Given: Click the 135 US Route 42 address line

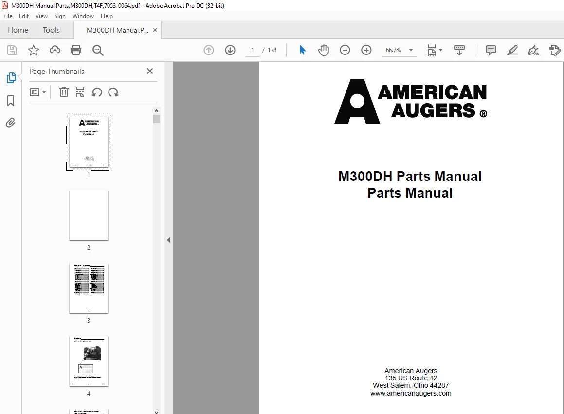Looking at the screenshot, I should 411,378.
